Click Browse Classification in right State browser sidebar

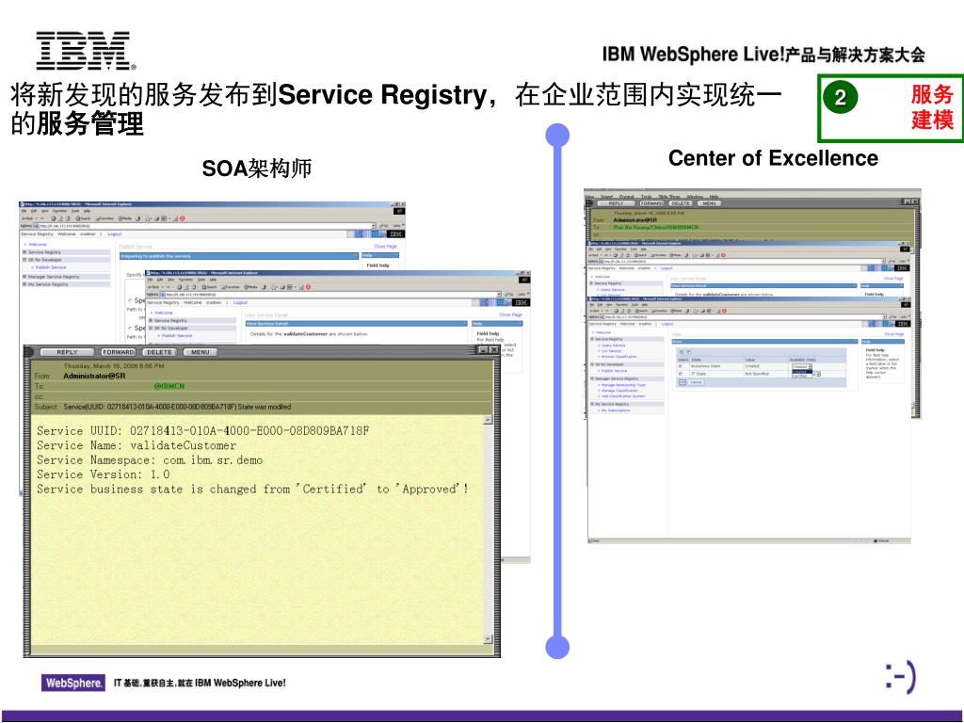[619, 357]
